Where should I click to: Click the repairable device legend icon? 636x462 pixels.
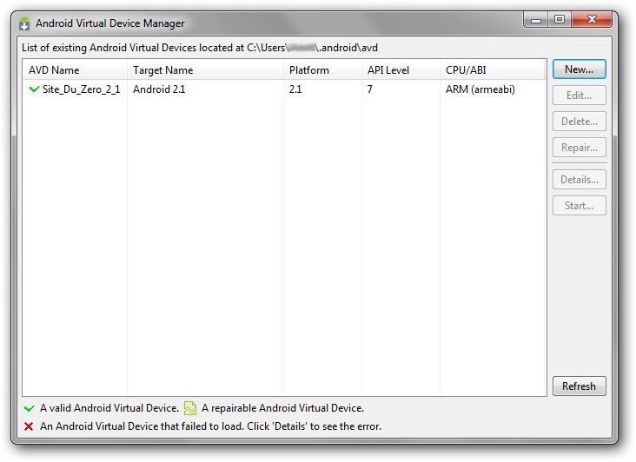(190, 408)
